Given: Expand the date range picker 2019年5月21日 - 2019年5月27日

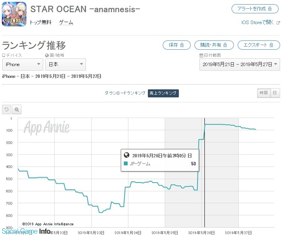Looking at the screenshot, I should point(240,65).
